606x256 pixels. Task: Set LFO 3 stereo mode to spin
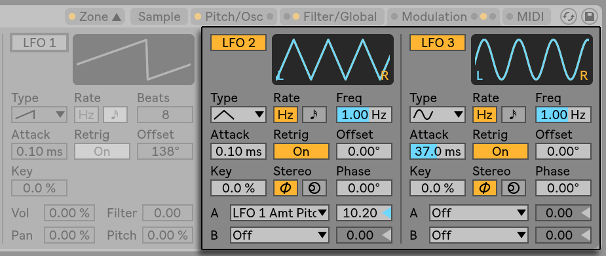[513, 188]
